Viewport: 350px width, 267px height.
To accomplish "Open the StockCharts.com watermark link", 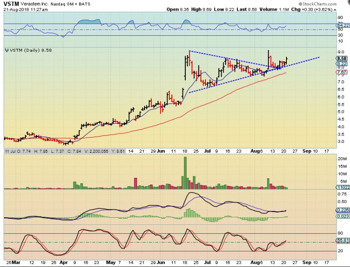I will (x=317, y=4).
